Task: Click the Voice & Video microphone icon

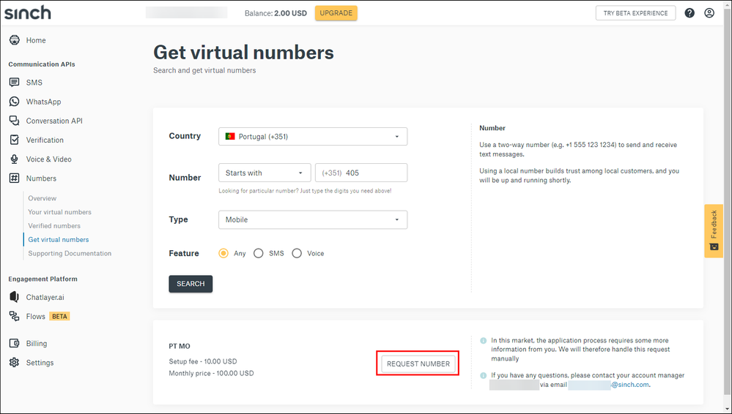Action: click(15, 159)
